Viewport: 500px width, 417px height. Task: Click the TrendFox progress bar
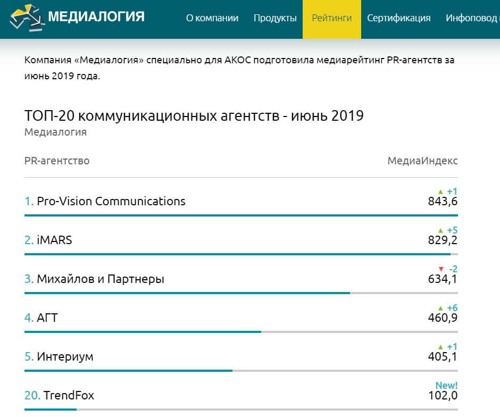pos(241,410)
